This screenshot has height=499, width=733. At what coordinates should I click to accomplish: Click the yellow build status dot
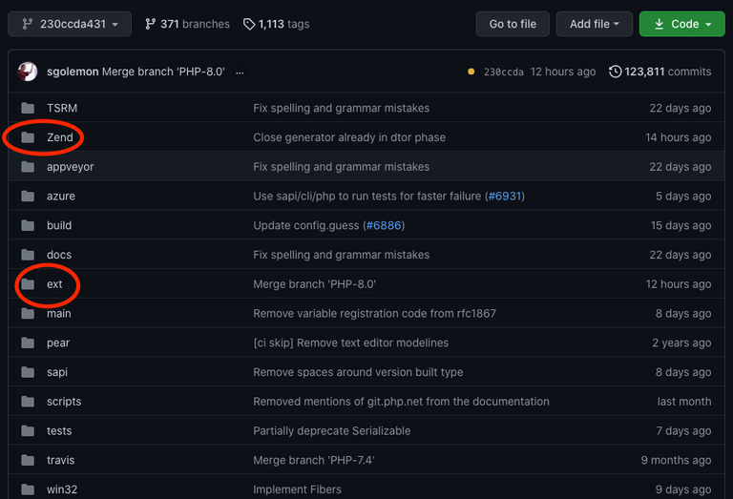471,72
